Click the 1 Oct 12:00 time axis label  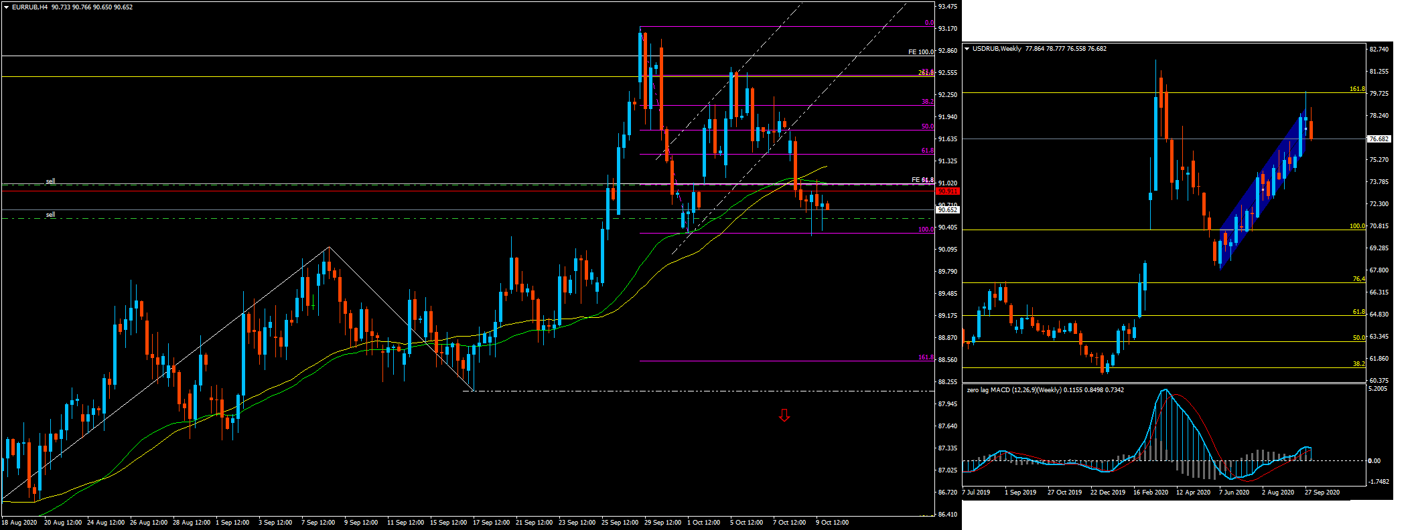703,523
